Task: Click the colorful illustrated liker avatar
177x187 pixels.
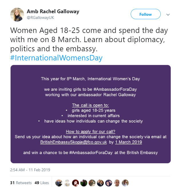Action: 67,183
